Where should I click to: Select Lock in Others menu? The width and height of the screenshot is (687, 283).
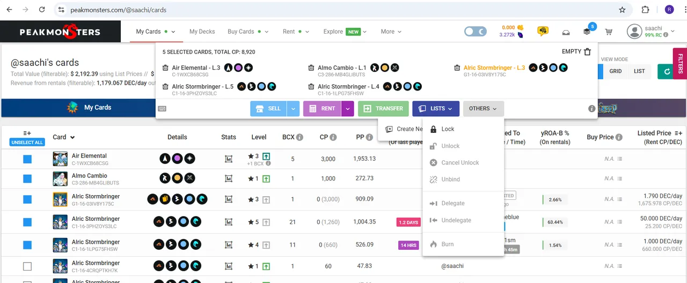click(463, 129)
